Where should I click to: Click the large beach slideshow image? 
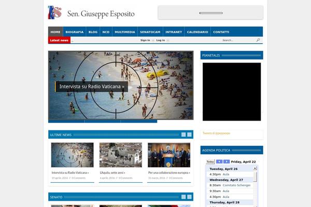point(121,85)
